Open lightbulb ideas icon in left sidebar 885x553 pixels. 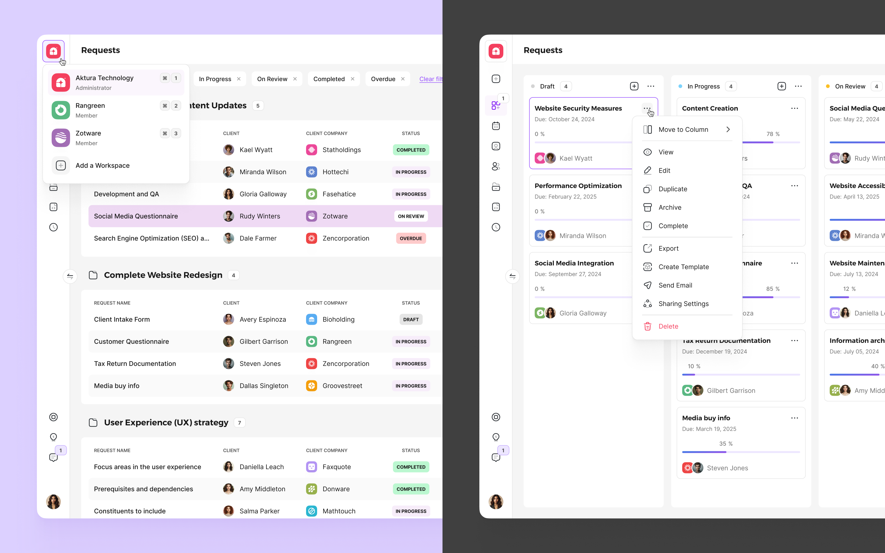[53, 437]
